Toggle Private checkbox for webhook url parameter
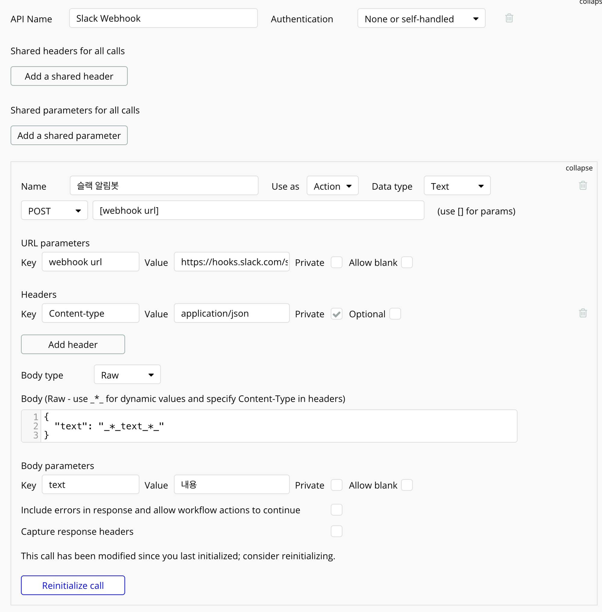602x612 pixels. click(x=337, y=262)
